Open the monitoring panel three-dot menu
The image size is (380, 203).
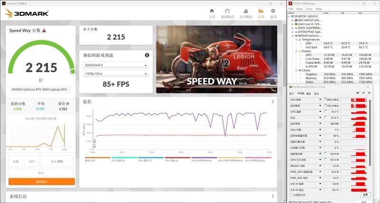pyautogui.click(x=273, y=102)
